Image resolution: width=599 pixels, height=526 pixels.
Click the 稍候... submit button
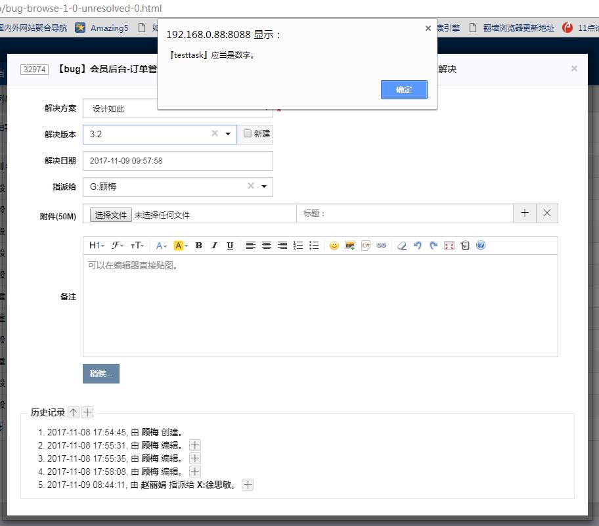101,374
